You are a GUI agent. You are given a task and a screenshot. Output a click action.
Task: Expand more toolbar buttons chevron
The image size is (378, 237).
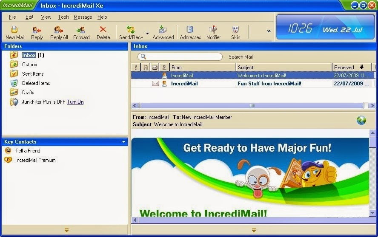point(269,31)
